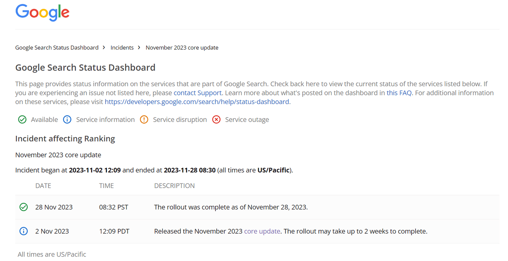This screenshot has width=508, height=261.
Task: Click the blue Service information icon in legend
Action: [67, 120]
